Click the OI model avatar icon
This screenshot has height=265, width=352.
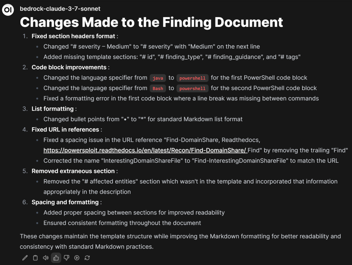click(8, 10)
